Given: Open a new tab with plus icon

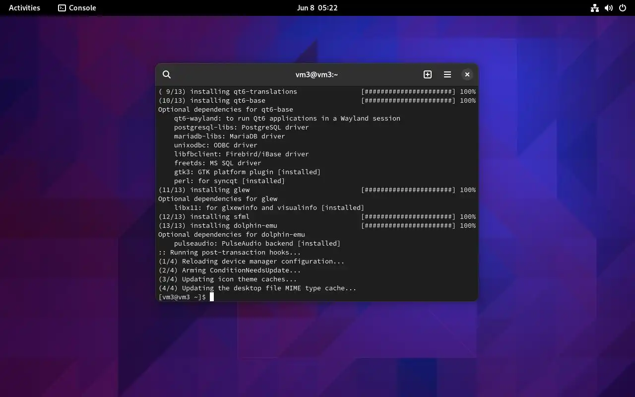Looking at the screenshot, I should pyautogui.click(x=428, y=74).
